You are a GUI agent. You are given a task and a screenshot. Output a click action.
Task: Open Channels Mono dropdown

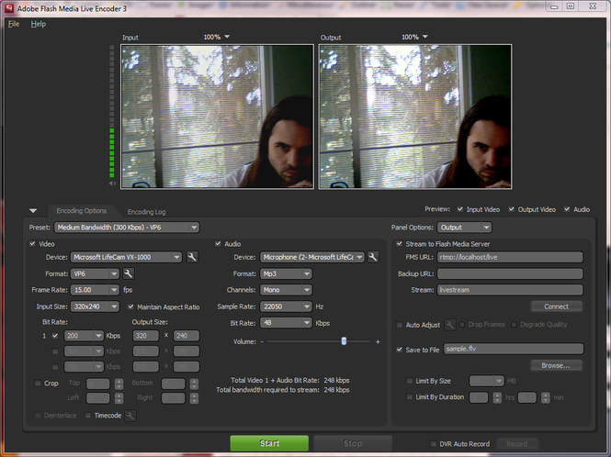[286, 290]
